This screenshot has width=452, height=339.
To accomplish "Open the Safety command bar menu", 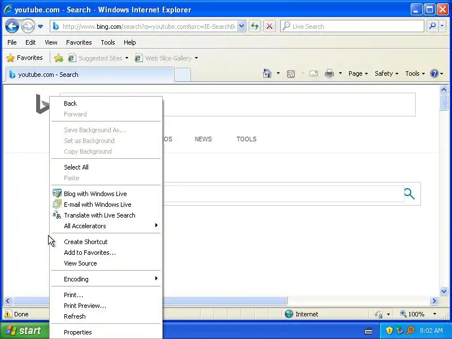I will 386,73.
